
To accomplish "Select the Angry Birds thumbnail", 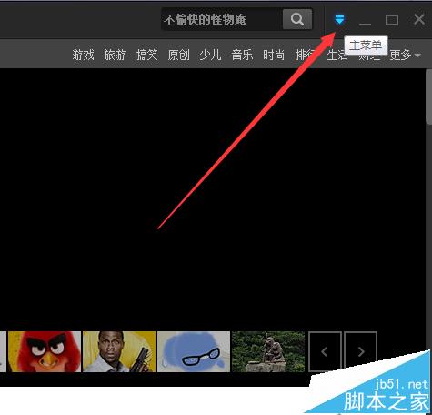I will pyautogui.click(x=45, y=351).
